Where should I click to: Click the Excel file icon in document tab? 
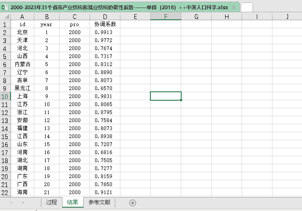click(x=5, y=7)
